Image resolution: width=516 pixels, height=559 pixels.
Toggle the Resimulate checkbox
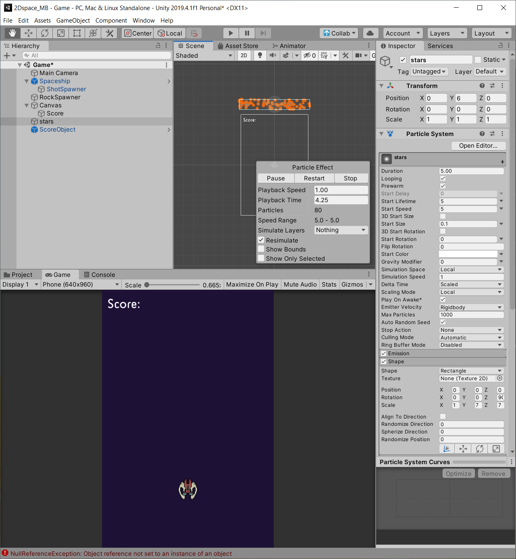[261, 240]
